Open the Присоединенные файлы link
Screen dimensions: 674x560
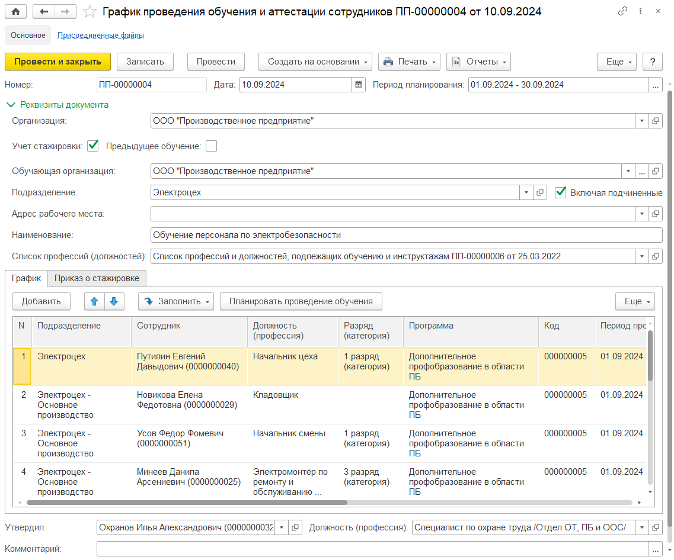[100, 36]
